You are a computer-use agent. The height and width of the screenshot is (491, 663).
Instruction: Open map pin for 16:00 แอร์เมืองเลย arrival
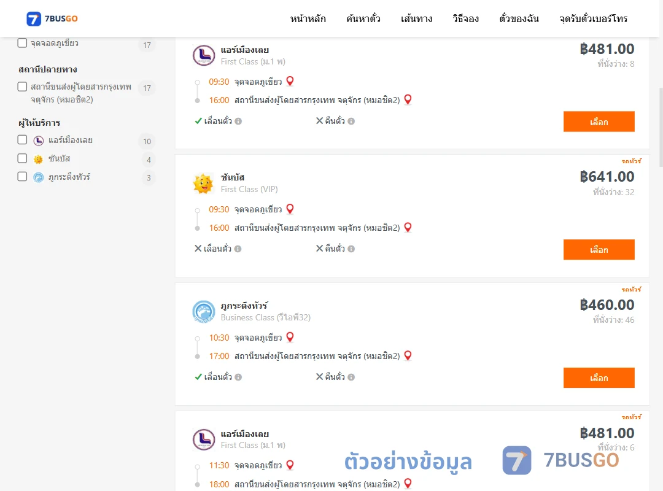click(408, 100)
